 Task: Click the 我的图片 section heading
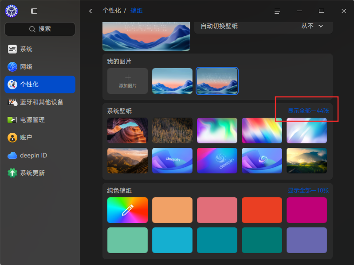pyautogui.click(x=119, y=61)
